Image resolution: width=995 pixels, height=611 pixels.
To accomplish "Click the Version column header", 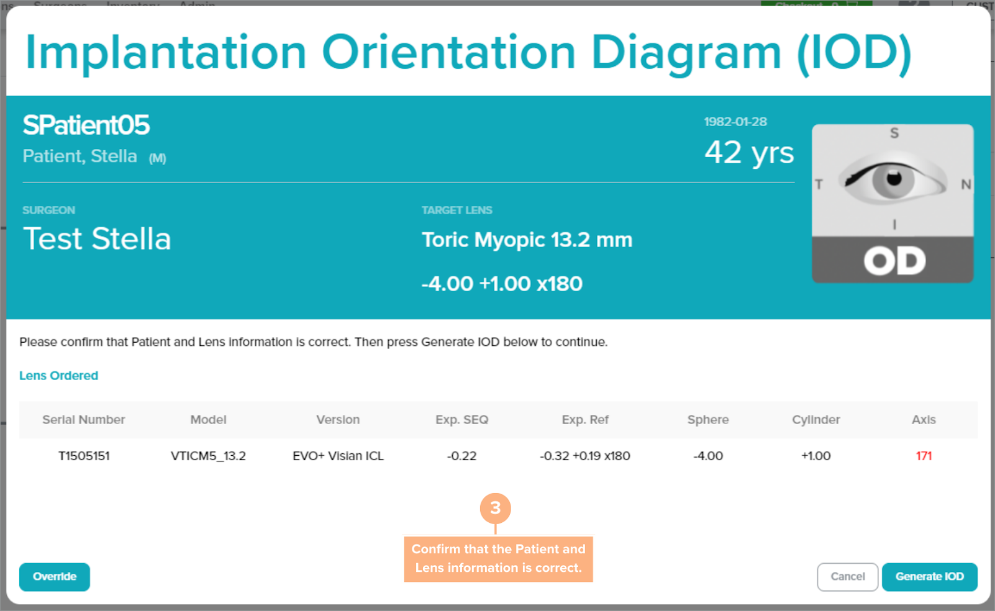I will pos(338,420).
